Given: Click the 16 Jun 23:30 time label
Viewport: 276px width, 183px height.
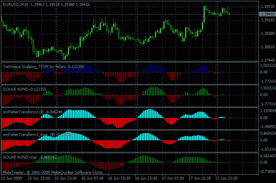Looking at the screenshot, I should (146, 178).
